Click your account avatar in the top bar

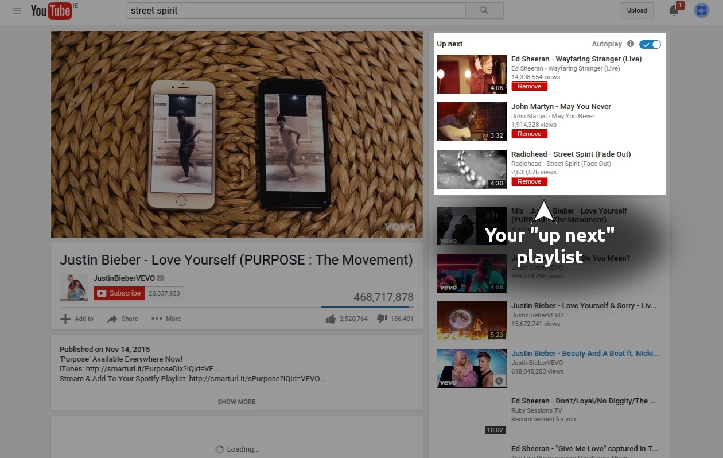tap(701, 10)
